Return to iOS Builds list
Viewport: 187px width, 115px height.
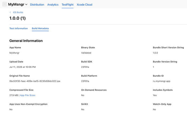[18, 12]
